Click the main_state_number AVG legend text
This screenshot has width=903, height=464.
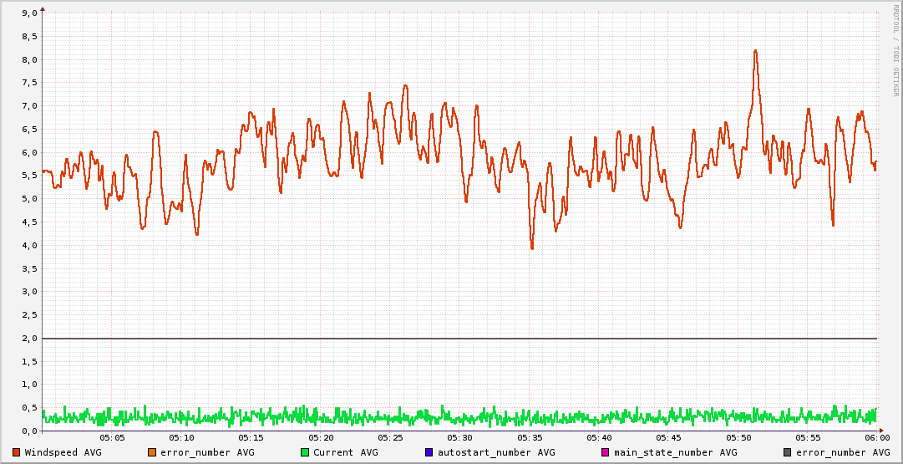[675, 452]
